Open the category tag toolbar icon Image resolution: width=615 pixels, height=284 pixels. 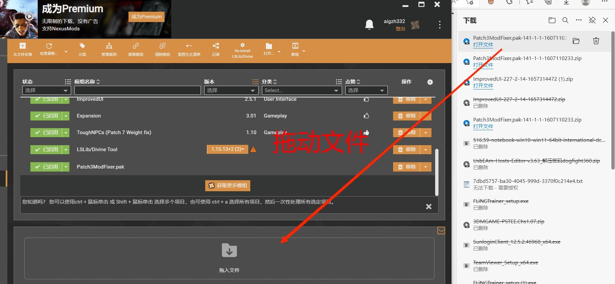tap(82, 46)
